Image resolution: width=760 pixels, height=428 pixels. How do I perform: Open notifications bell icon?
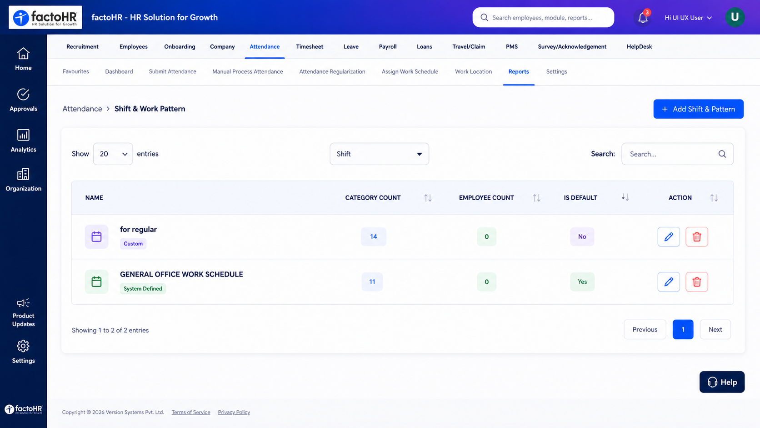(643, 18)
